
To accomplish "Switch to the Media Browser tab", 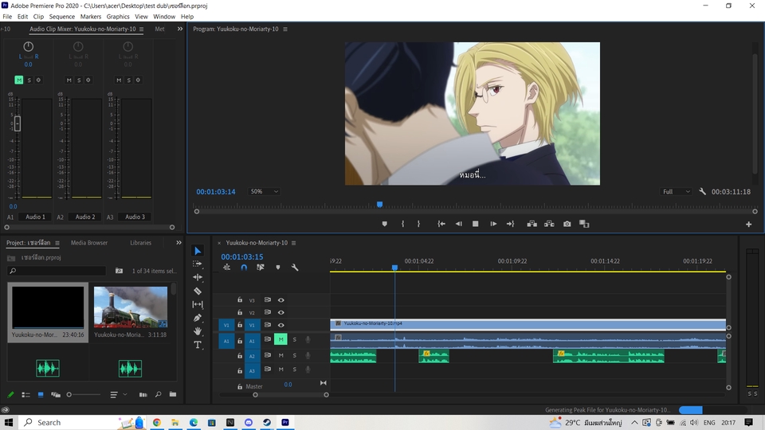I will tap(88, 242).
